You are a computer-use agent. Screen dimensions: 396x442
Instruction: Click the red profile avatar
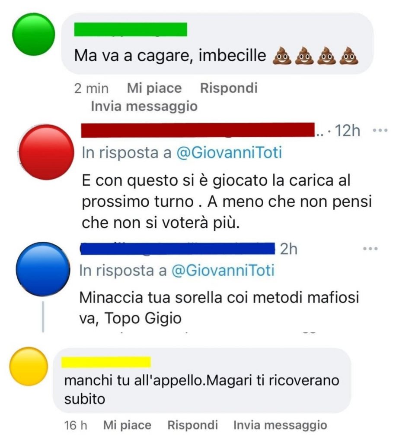[48, 152]
